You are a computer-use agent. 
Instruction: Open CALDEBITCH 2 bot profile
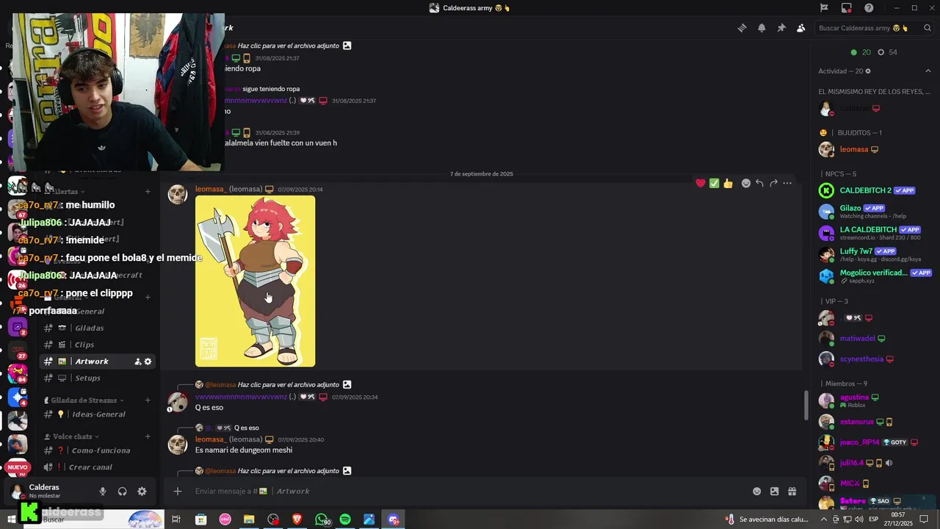[x=874, y=190]
